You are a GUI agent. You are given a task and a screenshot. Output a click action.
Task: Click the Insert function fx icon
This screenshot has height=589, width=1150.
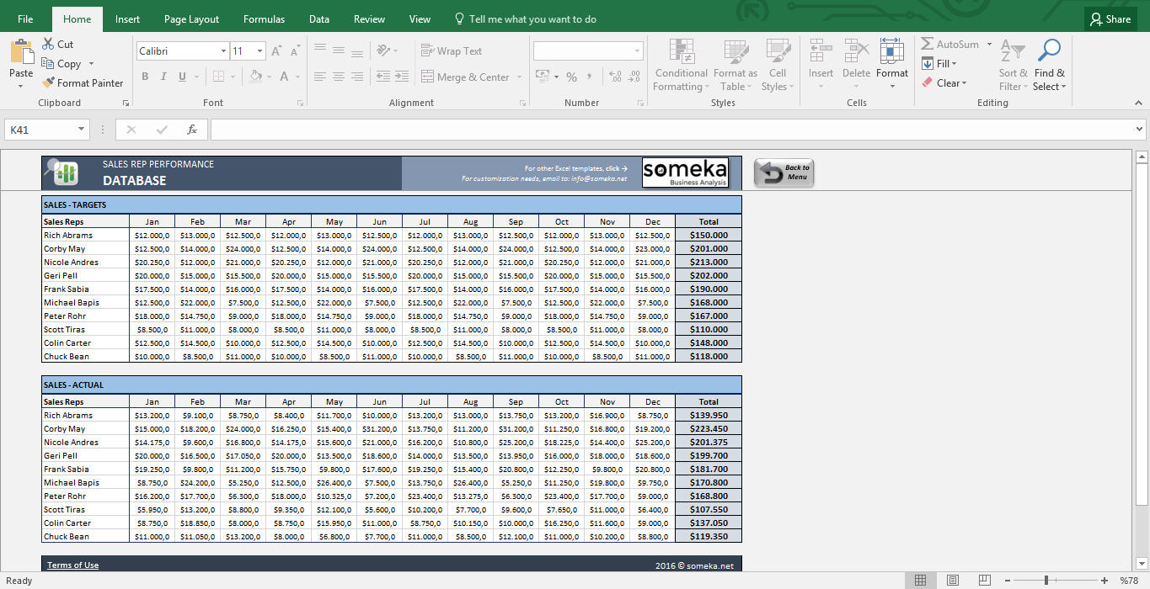tap(192, 130)
